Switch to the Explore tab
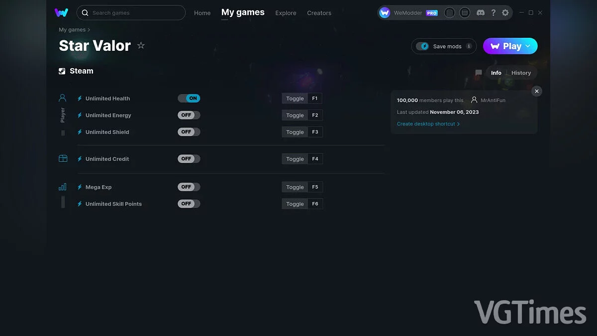Screen dimensions: 597x336 pos(286,13)
